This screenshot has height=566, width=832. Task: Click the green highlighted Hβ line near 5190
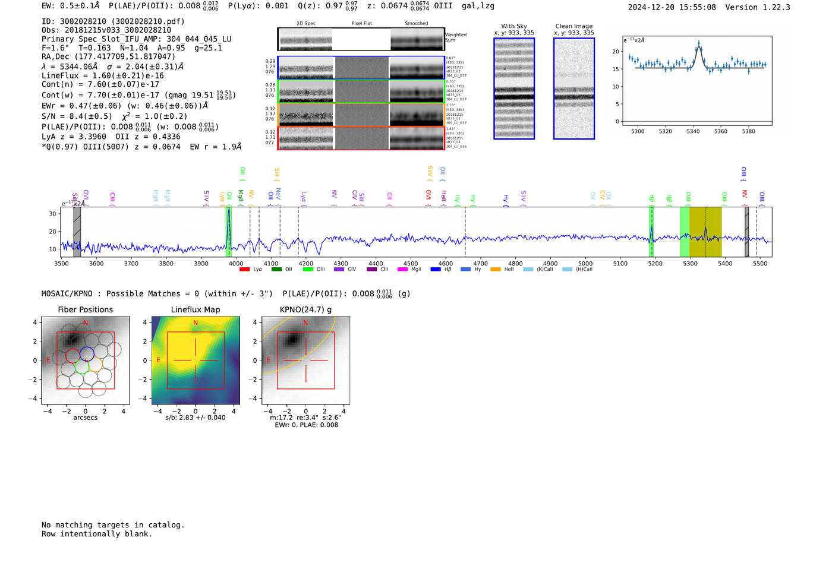[x=651, y=232]
